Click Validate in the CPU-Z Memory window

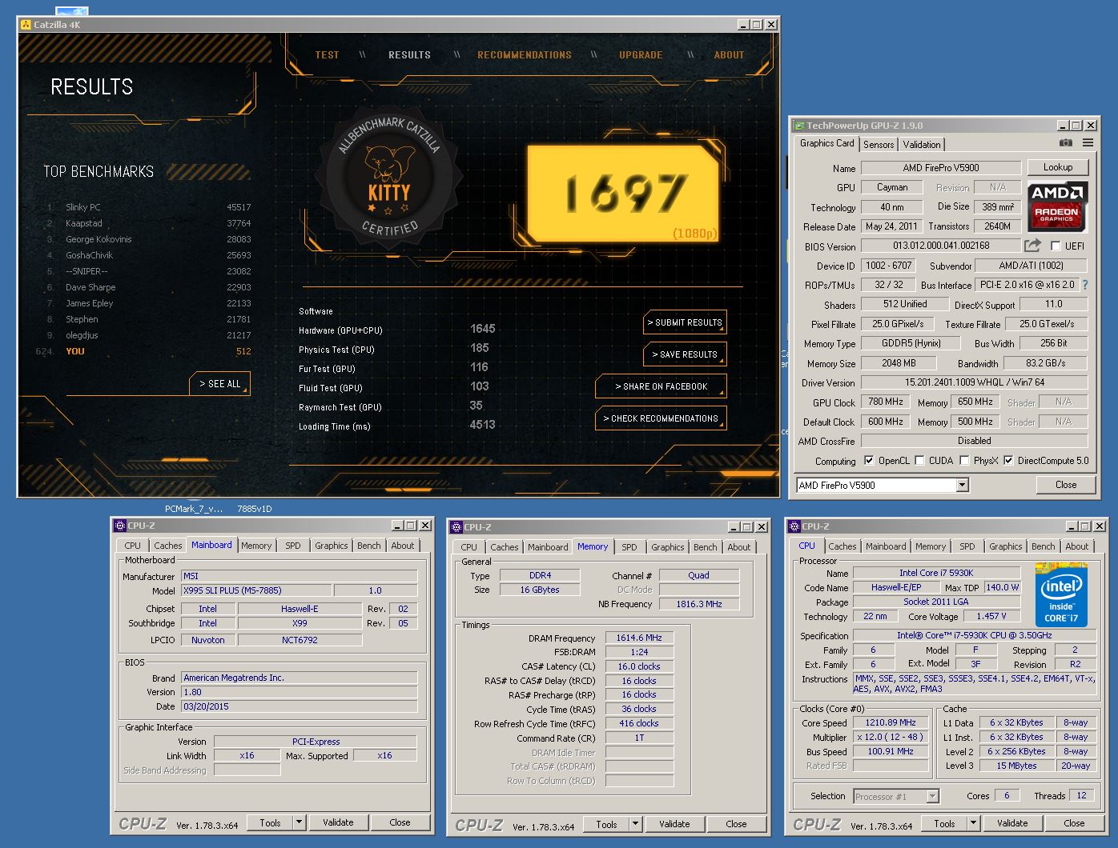(x=674, y=824)
